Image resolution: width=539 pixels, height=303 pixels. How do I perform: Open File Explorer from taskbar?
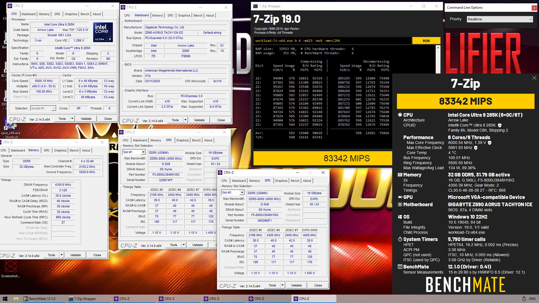[16, 299]
